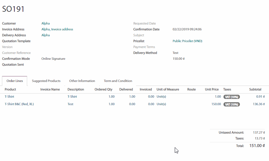The height and width of the screenshot is (161, 269).
Task: Click the VAT (10%) tag in T-Shirt B&C row
Action: [x=231, y=105]
